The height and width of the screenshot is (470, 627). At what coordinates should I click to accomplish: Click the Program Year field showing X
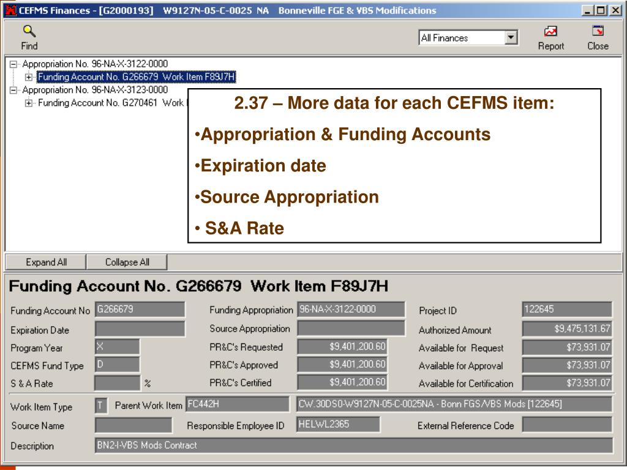click(118, 347)
